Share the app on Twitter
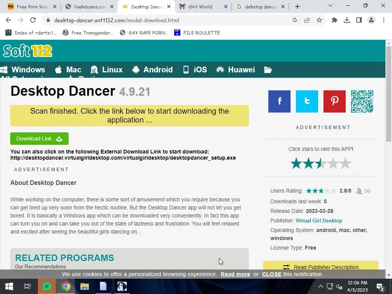 tap(307, 101)
